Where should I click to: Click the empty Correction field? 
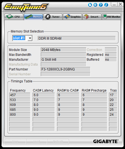111,50
